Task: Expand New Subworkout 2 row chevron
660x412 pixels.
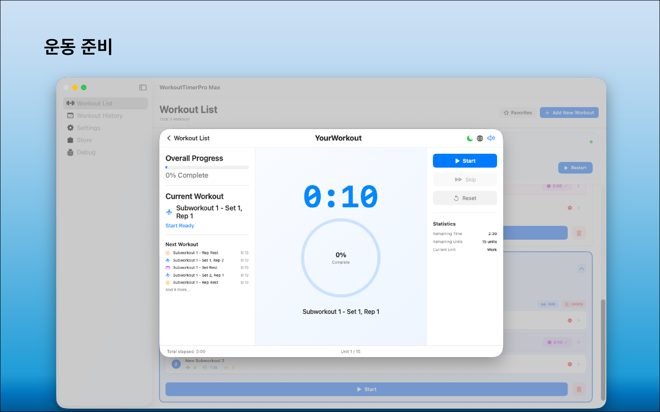Action: 579,364
